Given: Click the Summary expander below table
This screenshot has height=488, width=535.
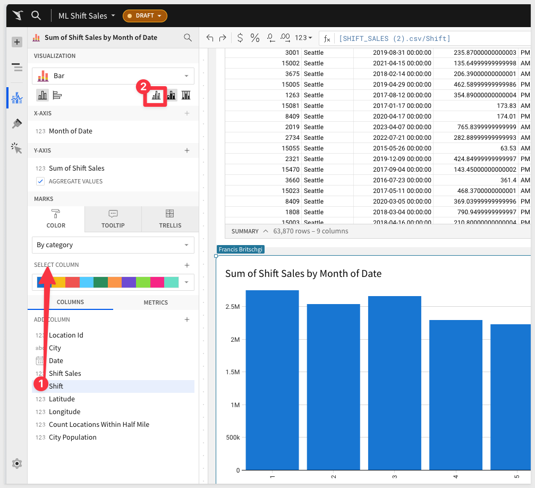Looking at the screenshot, I should tap(249, 231).
